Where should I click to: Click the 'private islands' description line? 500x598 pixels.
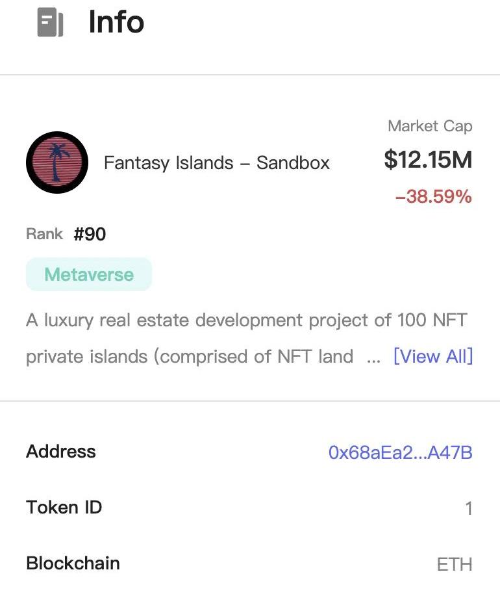click(190, 357)
